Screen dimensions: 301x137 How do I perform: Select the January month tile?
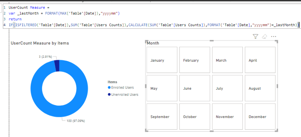pyautogui.click(x=162, y=60)
